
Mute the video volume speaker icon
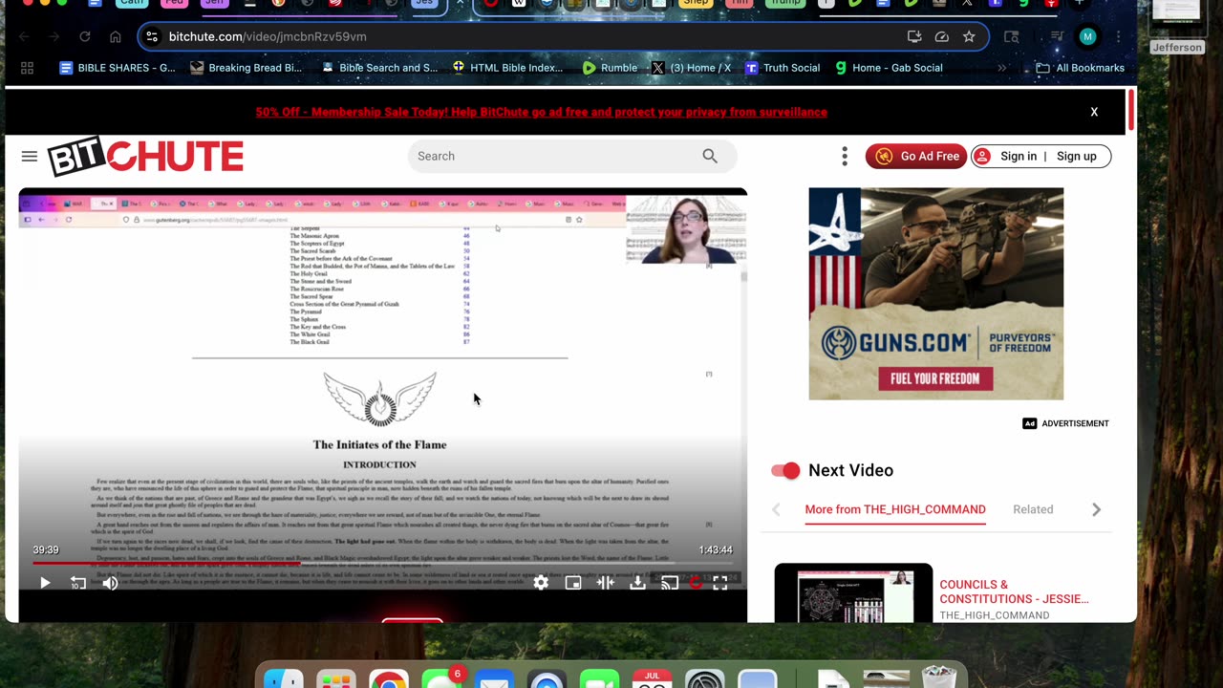pyautogui.click(x=111, y=583)
